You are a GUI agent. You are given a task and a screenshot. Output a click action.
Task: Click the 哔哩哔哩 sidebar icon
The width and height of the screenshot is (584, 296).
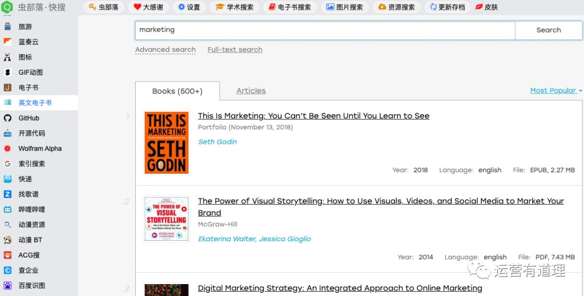[8, 209]
